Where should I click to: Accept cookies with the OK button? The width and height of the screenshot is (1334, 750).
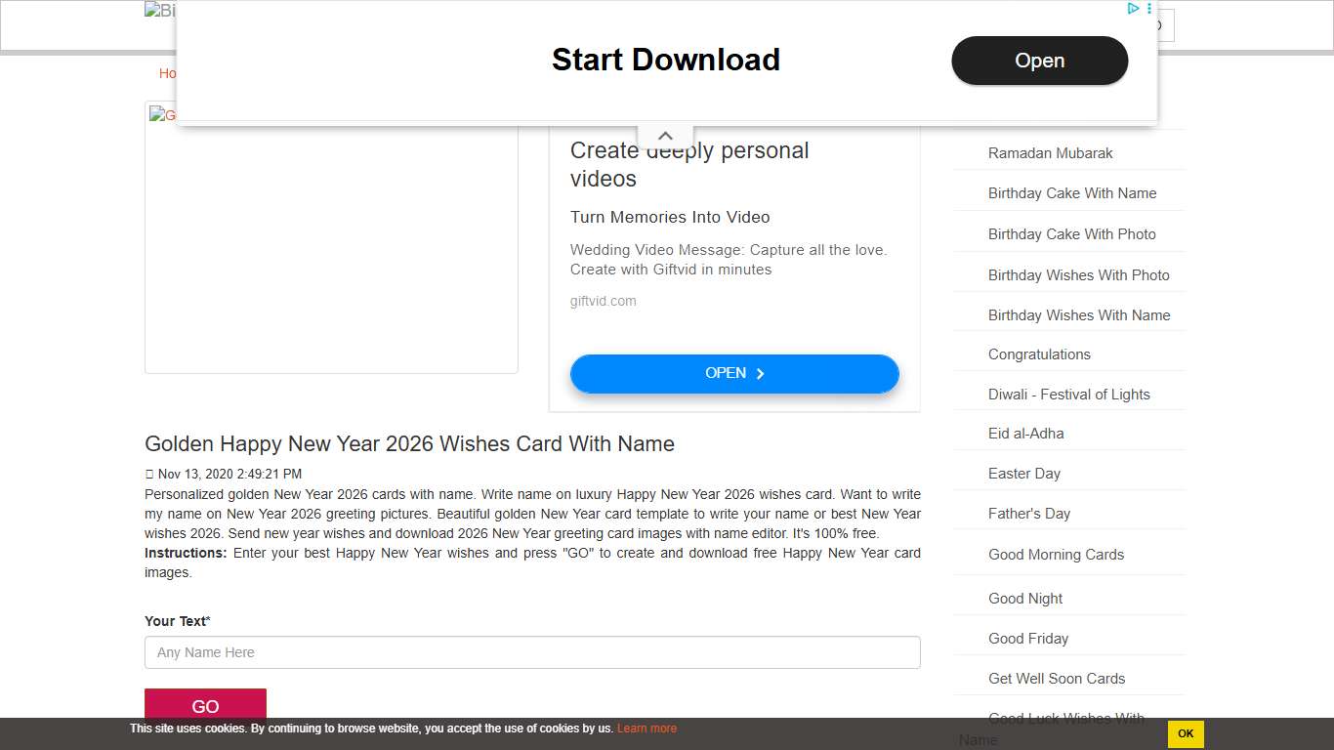(x=1185, y=733)
